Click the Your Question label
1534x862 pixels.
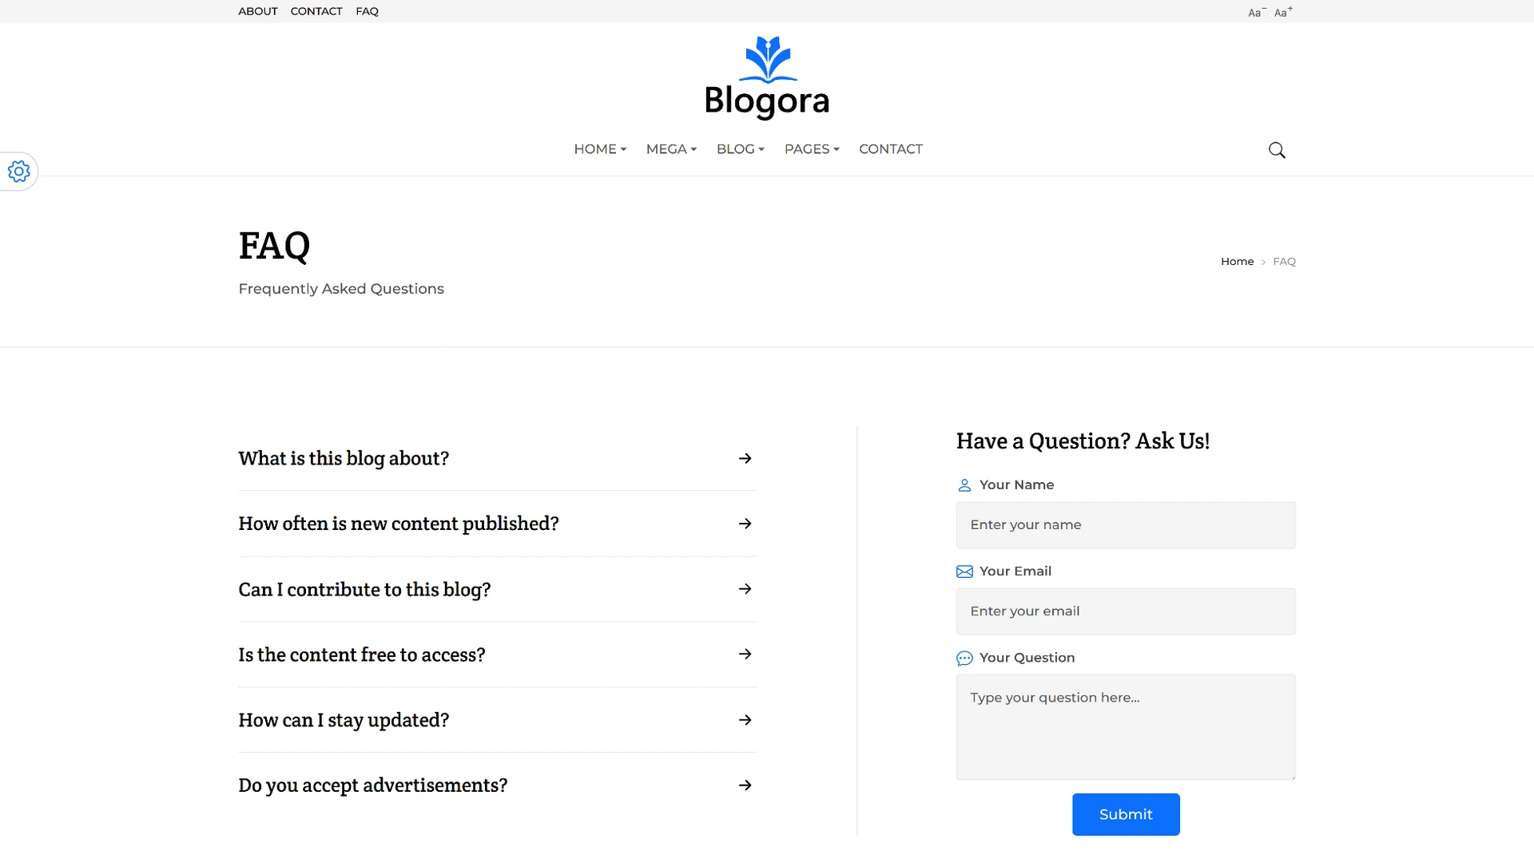[1027, 658]
